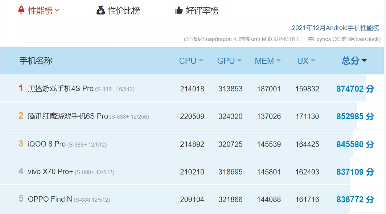Switch to the 性价比榜 tab
This screenshot has width=386, height=214.
point(124,11)
